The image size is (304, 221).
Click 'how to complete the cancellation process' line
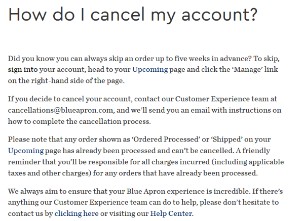pos(80,122)
